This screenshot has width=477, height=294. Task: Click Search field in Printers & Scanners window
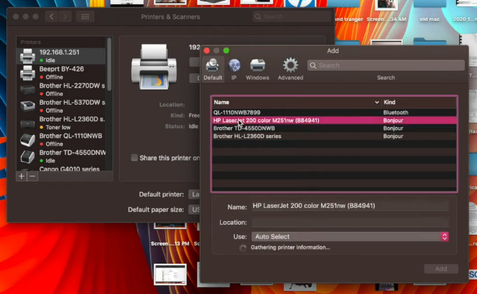click(292, 17)
